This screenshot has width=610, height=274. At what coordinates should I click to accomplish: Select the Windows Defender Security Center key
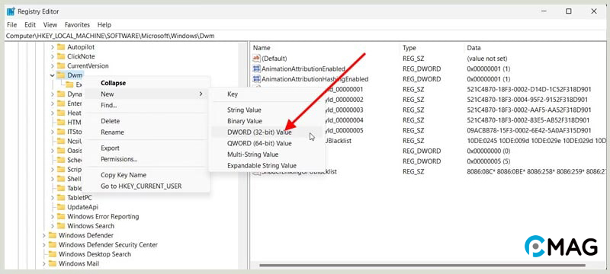coord(108,245)
